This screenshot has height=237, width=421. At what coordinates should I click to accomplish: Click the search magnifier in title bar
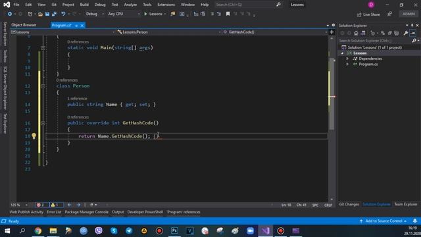278,5
